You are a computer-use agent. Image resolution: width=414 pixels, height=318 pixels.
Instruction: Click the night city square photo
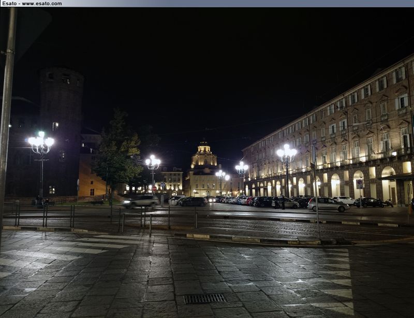pos(207,163)
